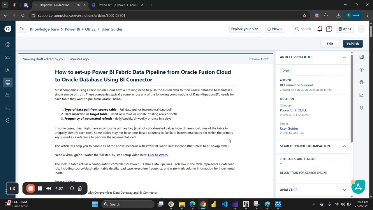Open the article versions layers icon
The width and height of the screenshot is (373, 210).
pos(361,107)
